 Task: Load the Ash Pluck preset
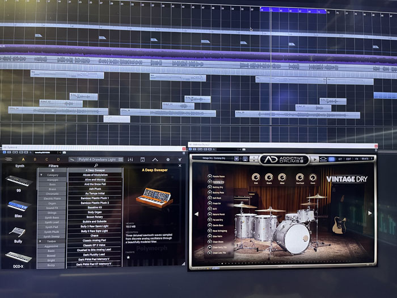point(95,189)
